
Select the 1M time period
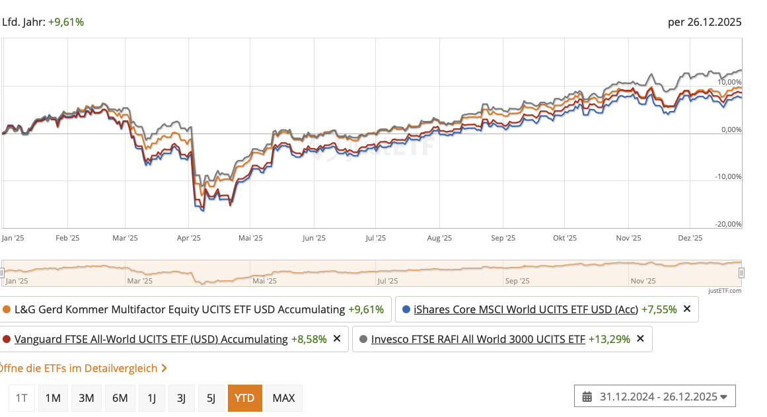pos(53,398)
